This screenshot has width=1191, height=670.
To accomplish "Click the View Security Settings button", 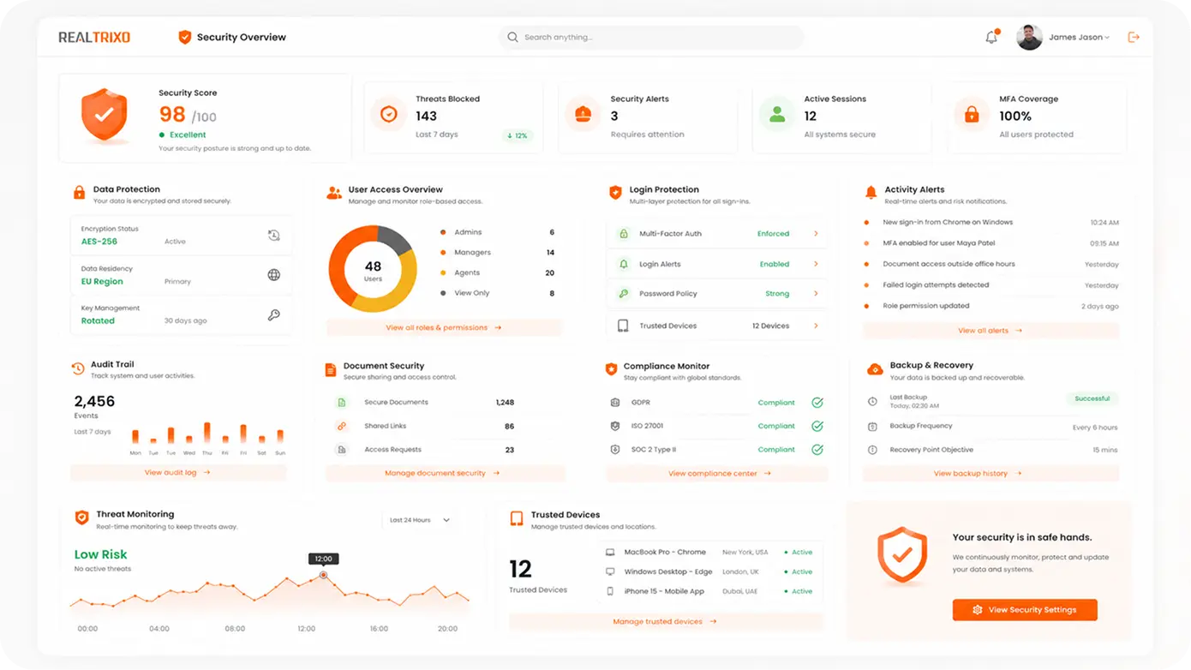I will click(1025, 610).
